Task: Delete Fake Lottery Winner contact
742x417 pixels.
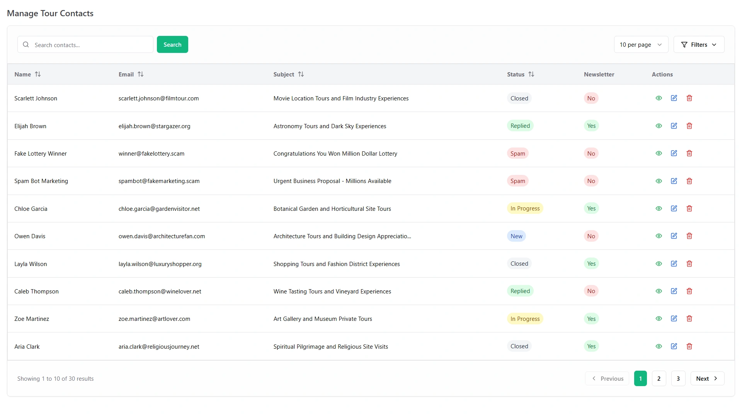Action: pos(689,153)
